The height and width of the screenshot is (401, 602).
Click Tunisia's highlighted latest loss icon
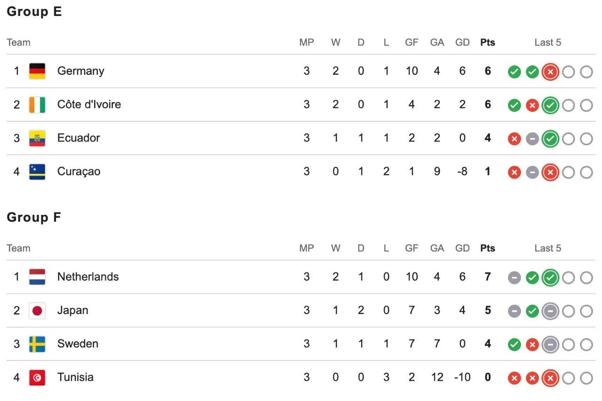550,378
